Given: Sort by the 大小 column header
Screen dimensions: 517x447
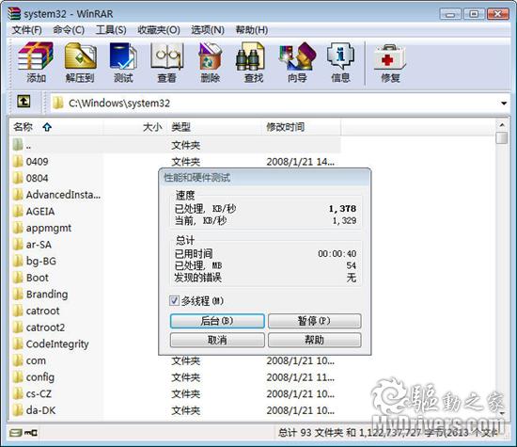Looking at the screenshot, I should click(x=135, y=127).
